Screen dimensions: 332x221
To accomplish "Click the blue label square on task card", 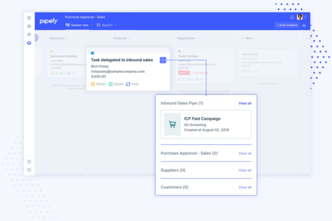I will coord(92,53).
